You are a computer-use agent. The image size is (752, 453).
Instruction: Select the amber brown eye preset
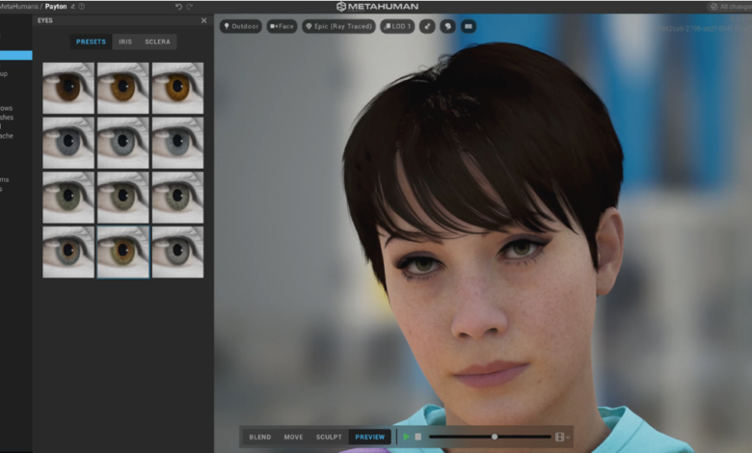click(x=178, y=89)
